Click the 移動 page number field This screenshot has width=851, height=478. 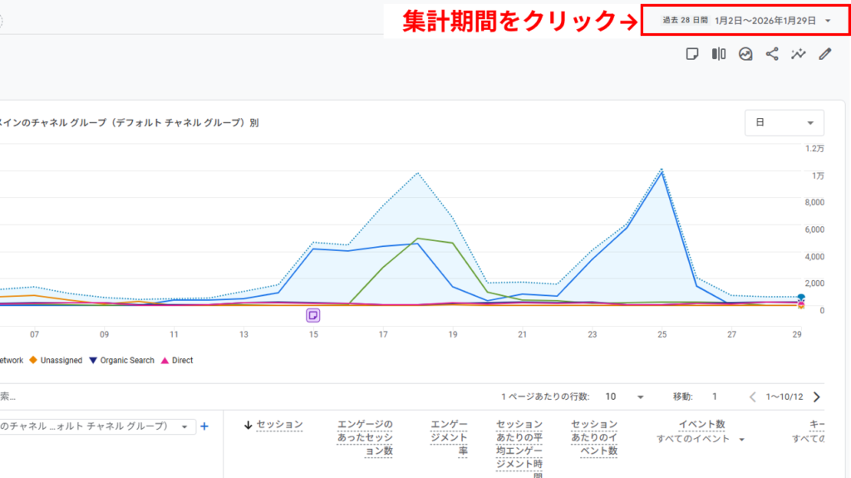coord(715,397)
